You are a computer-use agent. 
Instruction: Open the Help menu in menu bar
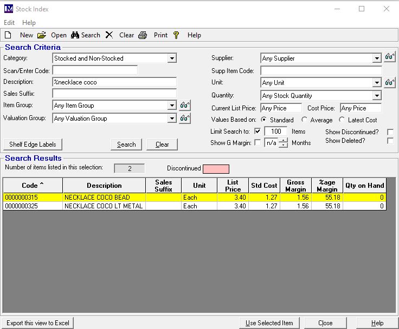(x=29, y=23)
